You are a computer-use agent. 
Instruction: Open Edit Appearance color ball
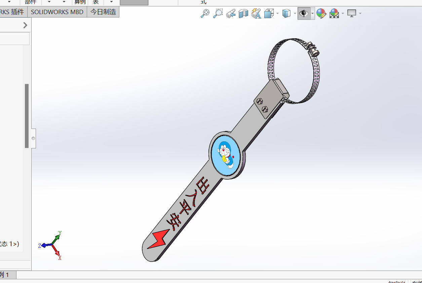[x=321, y=13]
